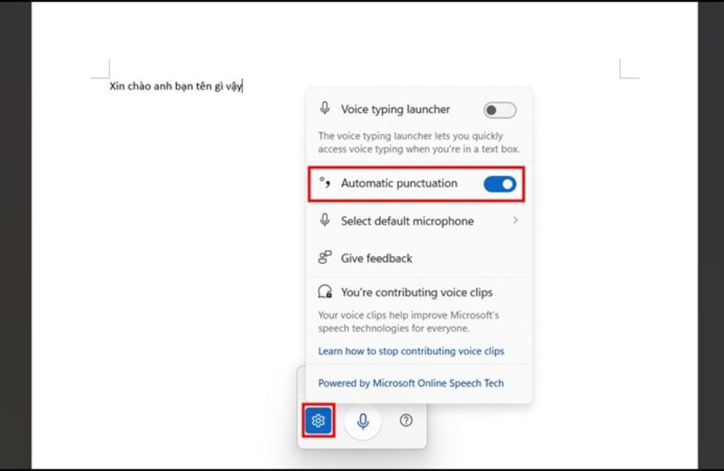
Task: Select the Give feedback menu entry
Action: [376, 258]
